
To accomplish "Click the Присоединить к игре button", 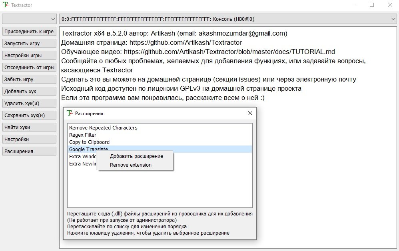I will (x=29, y=31).
